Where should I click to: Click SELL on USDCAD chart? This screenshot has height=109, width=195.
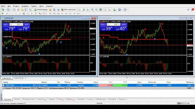(x=103, y=25)
